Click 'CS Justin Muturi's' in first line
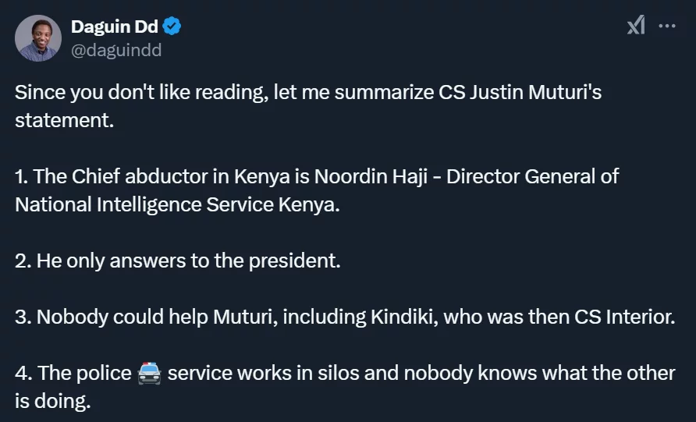 520,93
